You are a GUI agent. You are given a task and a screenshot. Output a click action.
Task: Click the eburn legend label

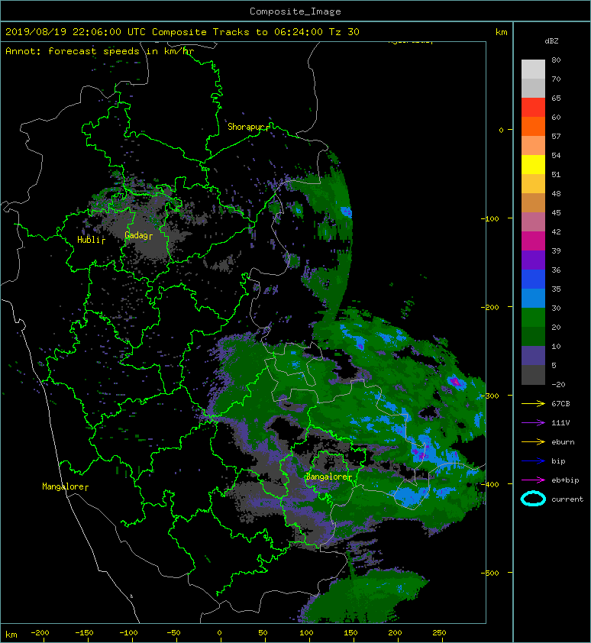pyautogui.click(x=563, y=441)
